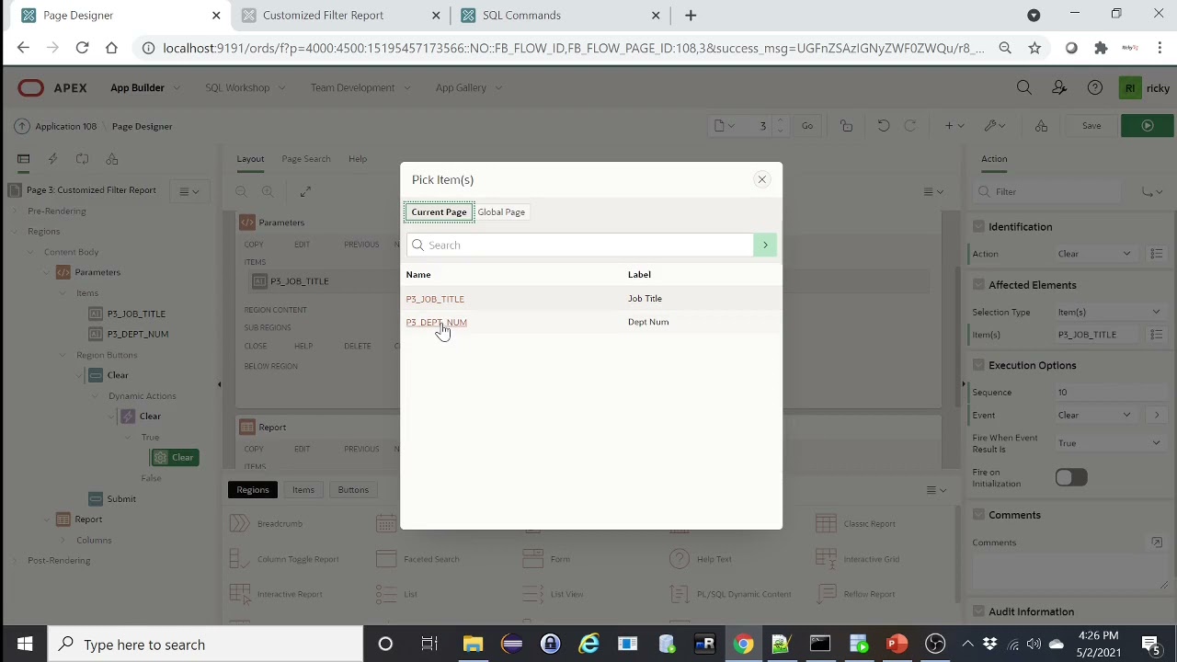
Task: Select the Submit button node in tree
Action: [x=121, y=499]
